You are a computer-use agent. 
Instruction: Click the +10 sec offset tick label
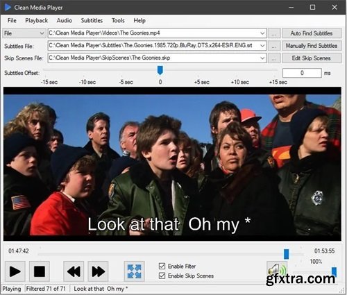point(240,82)
